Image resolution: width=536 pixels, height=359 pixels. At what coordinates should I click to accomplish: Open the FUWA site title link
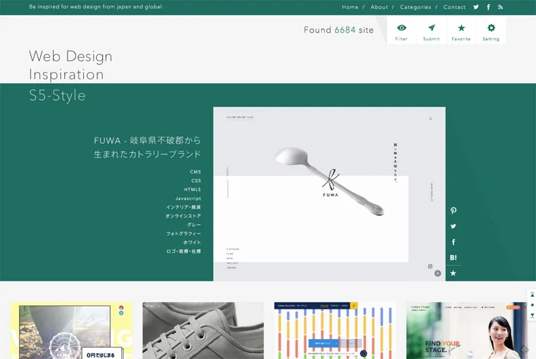pos(147,147)
